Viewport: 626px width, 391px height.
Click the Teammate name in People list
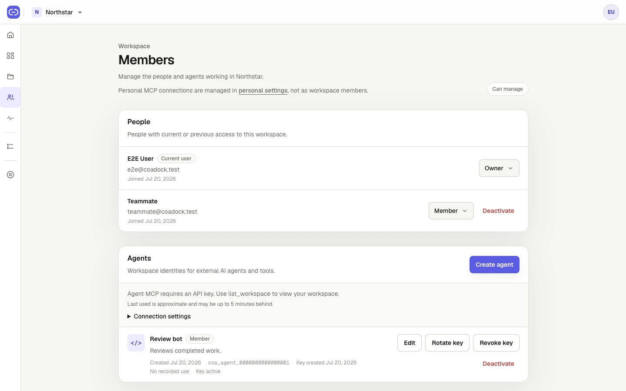point(143,201)
